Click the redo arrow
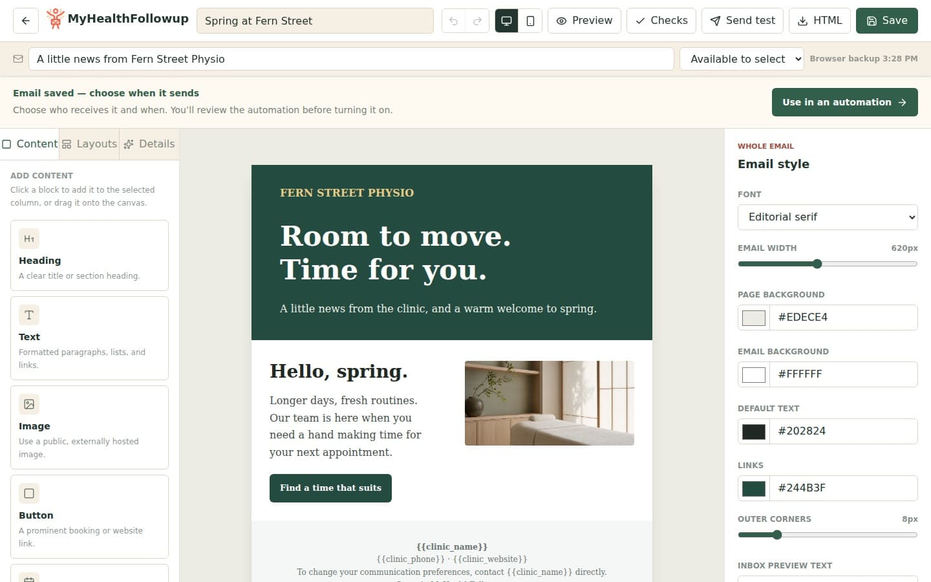The width and height of the screenshot is (931, 582). [477, 21]
